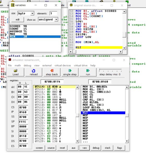Select the MIN variable row
Screen dimensions: 146x154
click(x=35, y=37)
